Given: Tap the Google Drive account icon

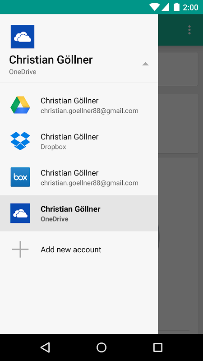Looking at the screenshot, I should (20, 105).
